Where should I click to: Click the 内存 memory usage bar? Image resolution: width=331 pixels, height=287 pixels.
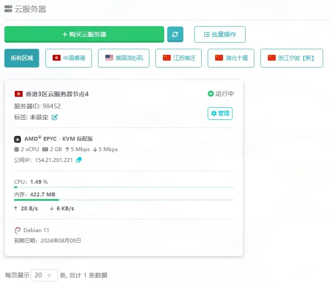124,200
